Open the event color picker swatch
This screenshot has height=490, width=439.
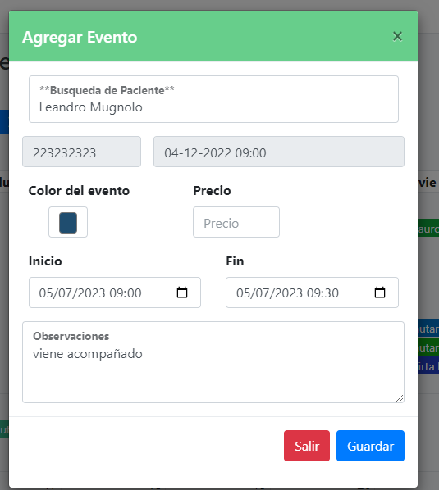coord(68,222)
